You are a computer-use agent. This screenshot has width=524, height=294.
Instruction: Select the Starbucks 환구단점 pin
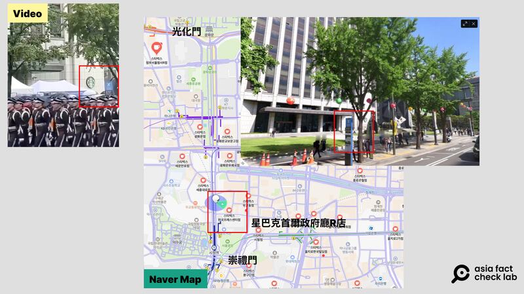coord(249,266)
